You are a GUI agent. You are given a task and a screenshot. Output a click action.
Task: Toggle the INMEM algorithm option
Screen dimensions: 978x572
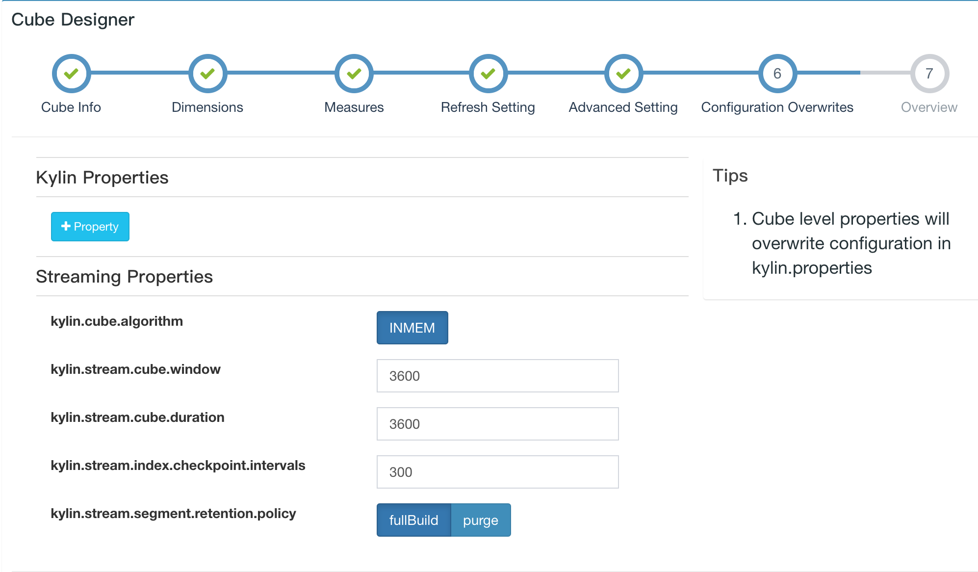click(412, 328)
